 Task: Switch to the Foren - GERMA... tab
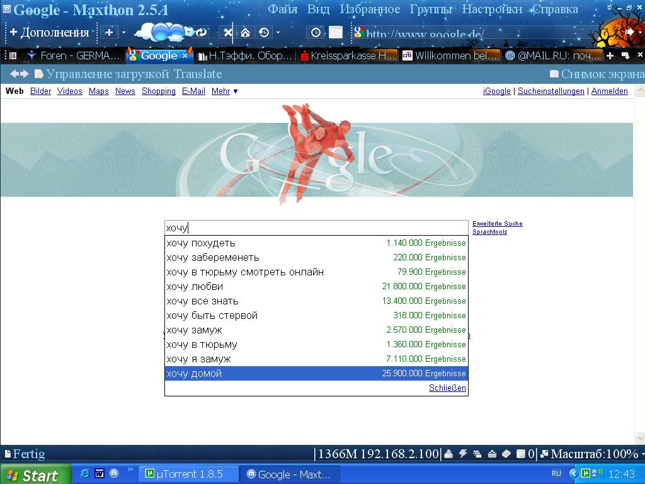74,55
